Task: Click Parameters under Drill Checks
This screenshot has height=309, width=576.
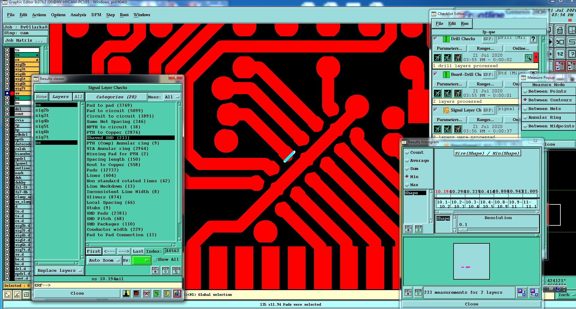Action: (x=450, y=49)
